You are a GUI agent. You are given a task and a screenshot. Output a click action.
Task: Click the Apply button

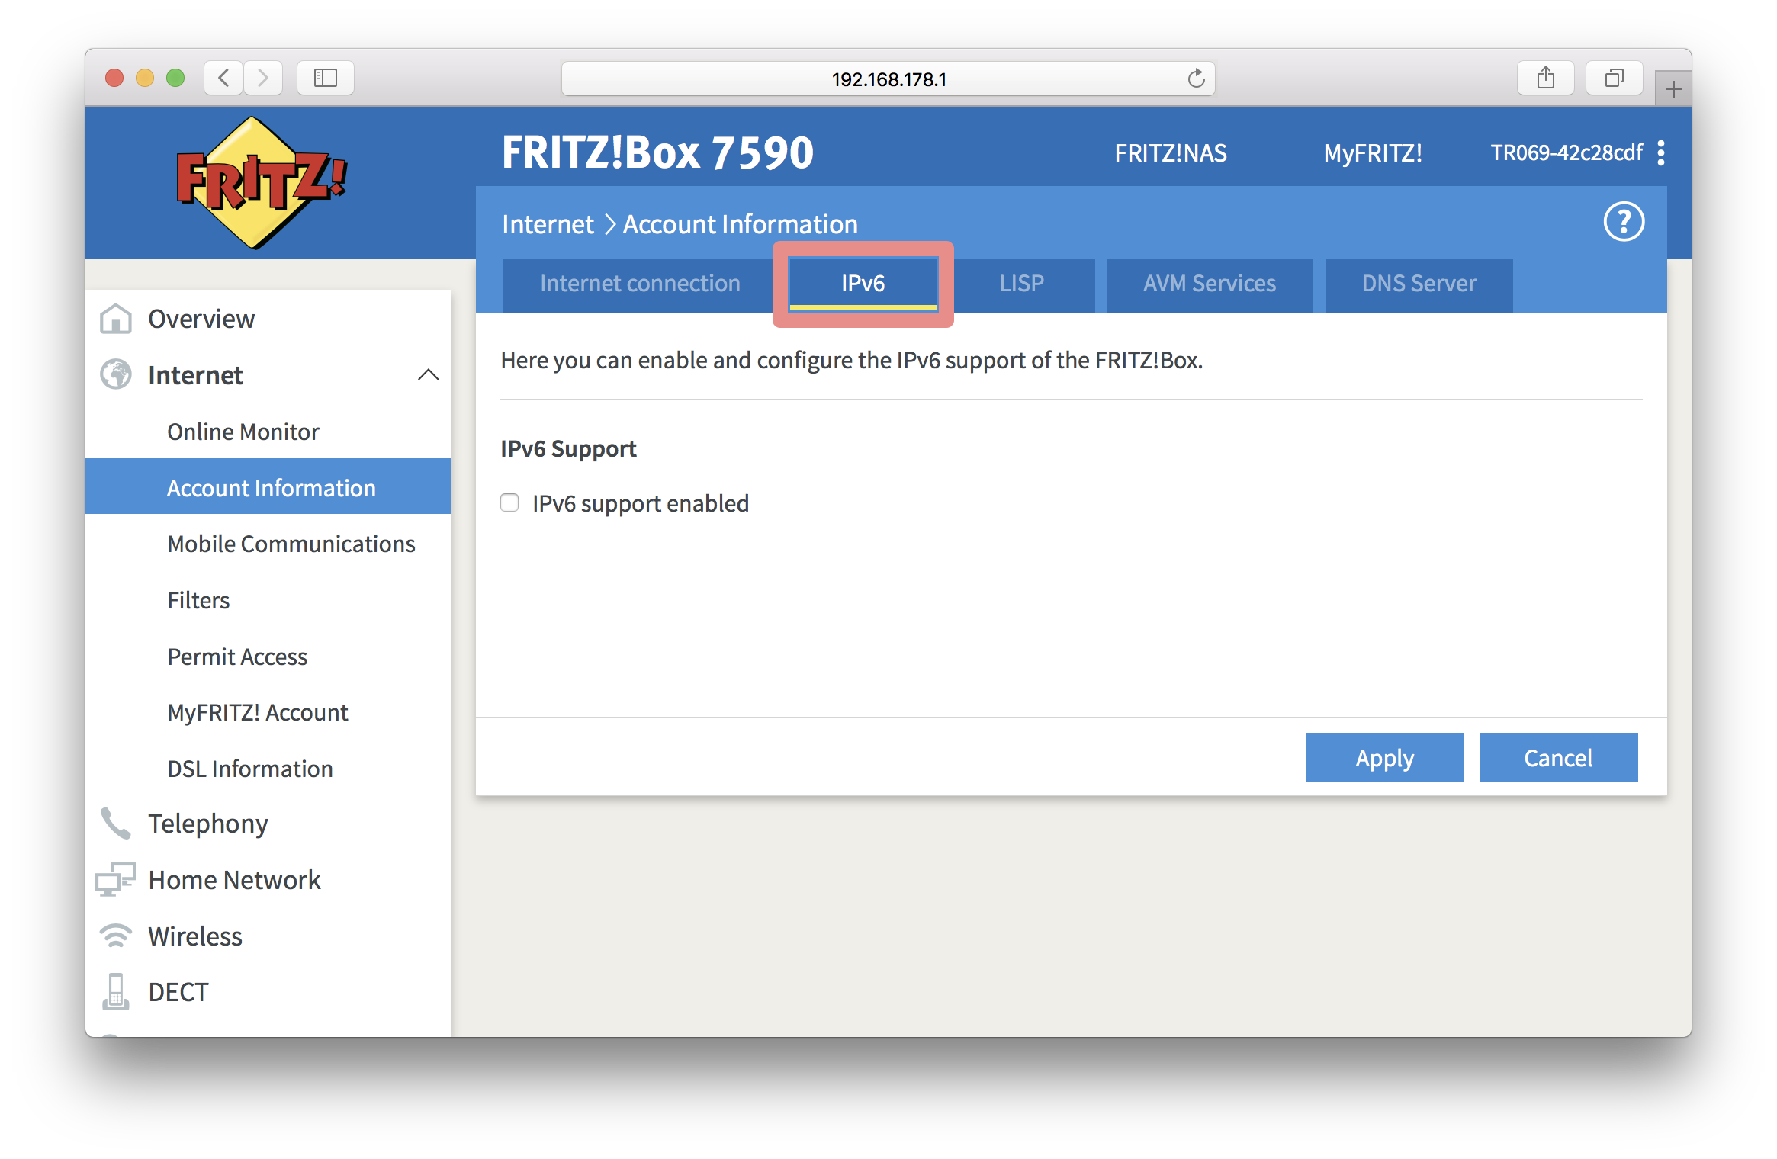(x=1384, y=756)
